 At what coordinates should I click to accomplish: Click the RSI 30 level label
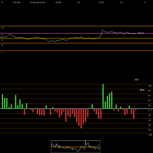(x=2, y=45)
